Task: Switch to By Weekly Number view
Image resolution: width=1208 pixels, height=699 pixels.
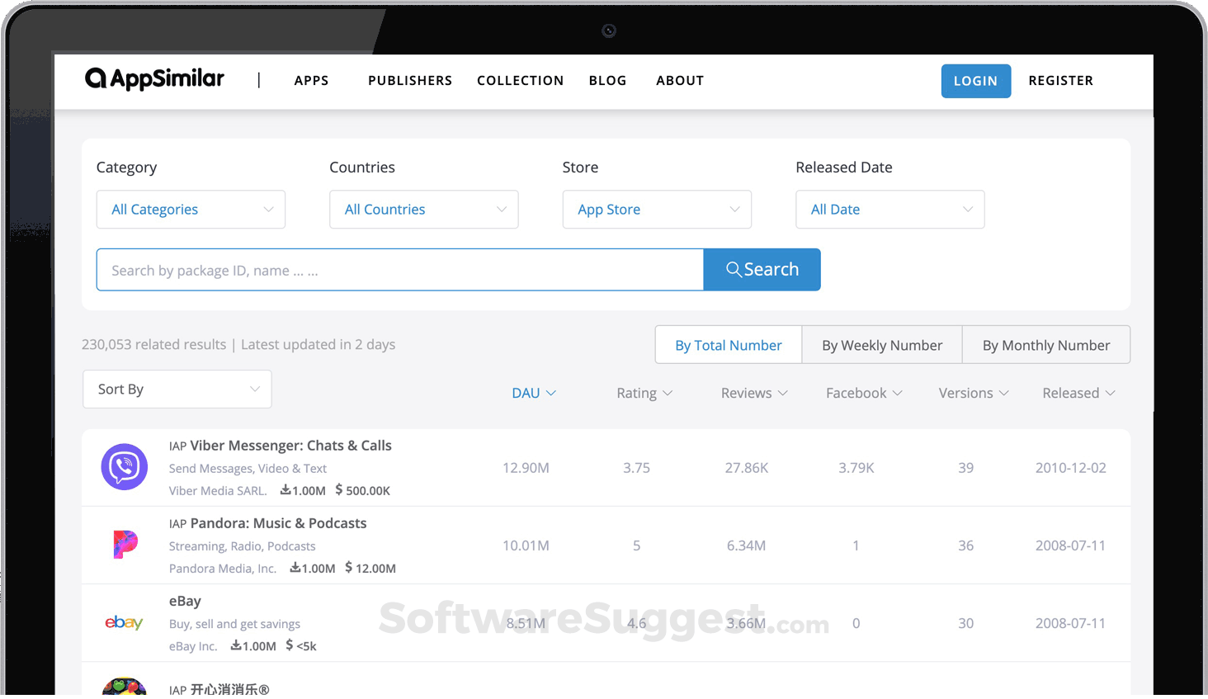Action: pyautogui.click(x=881, y=344)
